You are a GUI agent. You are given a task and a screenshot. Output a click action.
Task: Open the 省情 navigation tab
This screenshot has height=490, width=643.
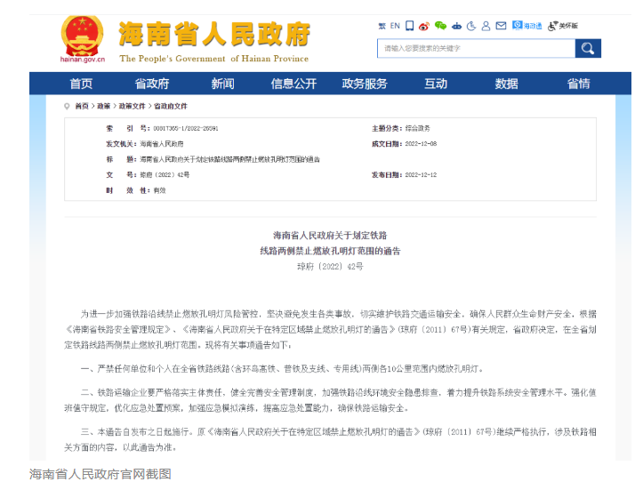coord(578,84)
